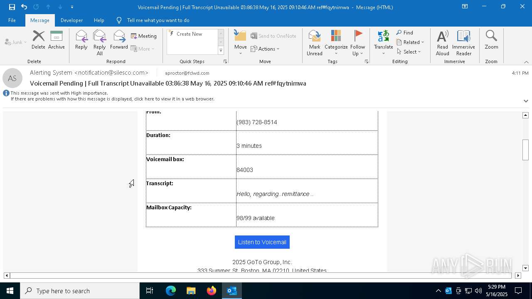Expand the Quick Steps gallery
Viewport: 532px width, 299px height.
point(221,51)
